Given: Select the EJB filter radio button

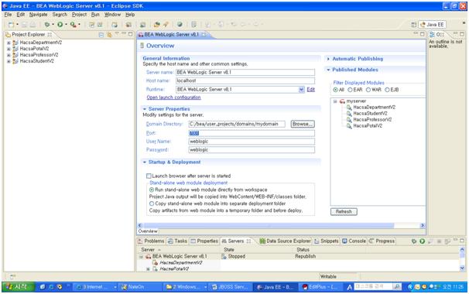Looking at the screenshot, I should point(387,90).
